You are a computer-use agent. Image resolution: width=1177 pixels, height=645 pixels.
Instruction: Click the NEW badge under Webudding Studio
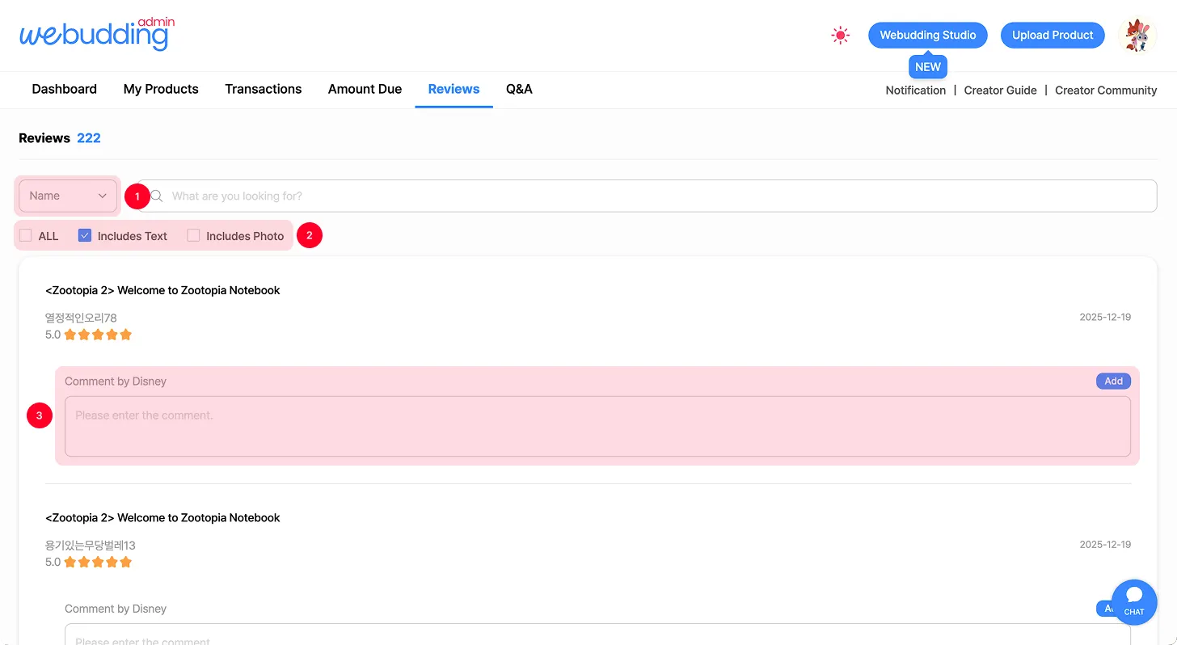[928, 67]
